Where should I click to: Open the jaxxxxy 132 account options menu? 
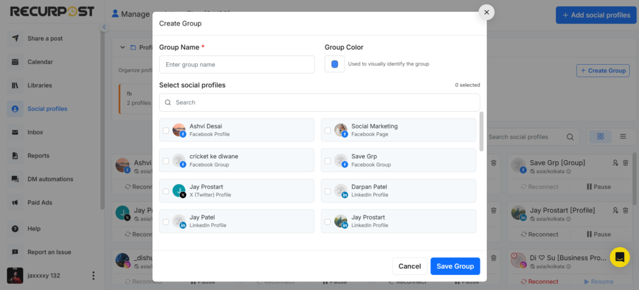click(94, 276)
